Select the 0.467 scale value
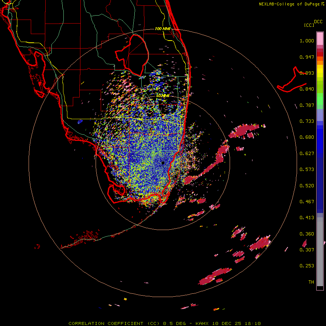The width and height of the screenshot is (326, 326). 307,202
